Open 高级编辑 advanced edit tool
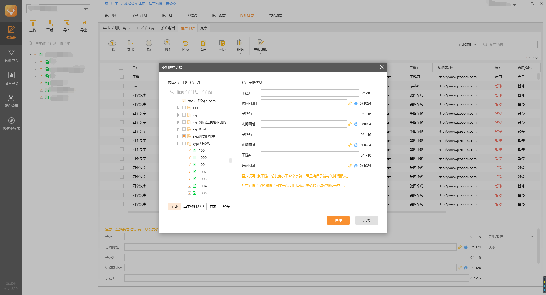Image resolution: width=546 pixels, height=295 pixels. (260, 45)
